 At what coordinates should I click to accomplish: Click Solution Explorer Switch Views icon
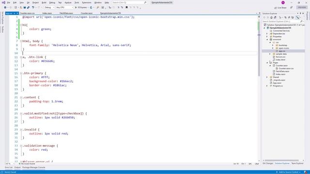pyautogui.click(x=275, y=17)
